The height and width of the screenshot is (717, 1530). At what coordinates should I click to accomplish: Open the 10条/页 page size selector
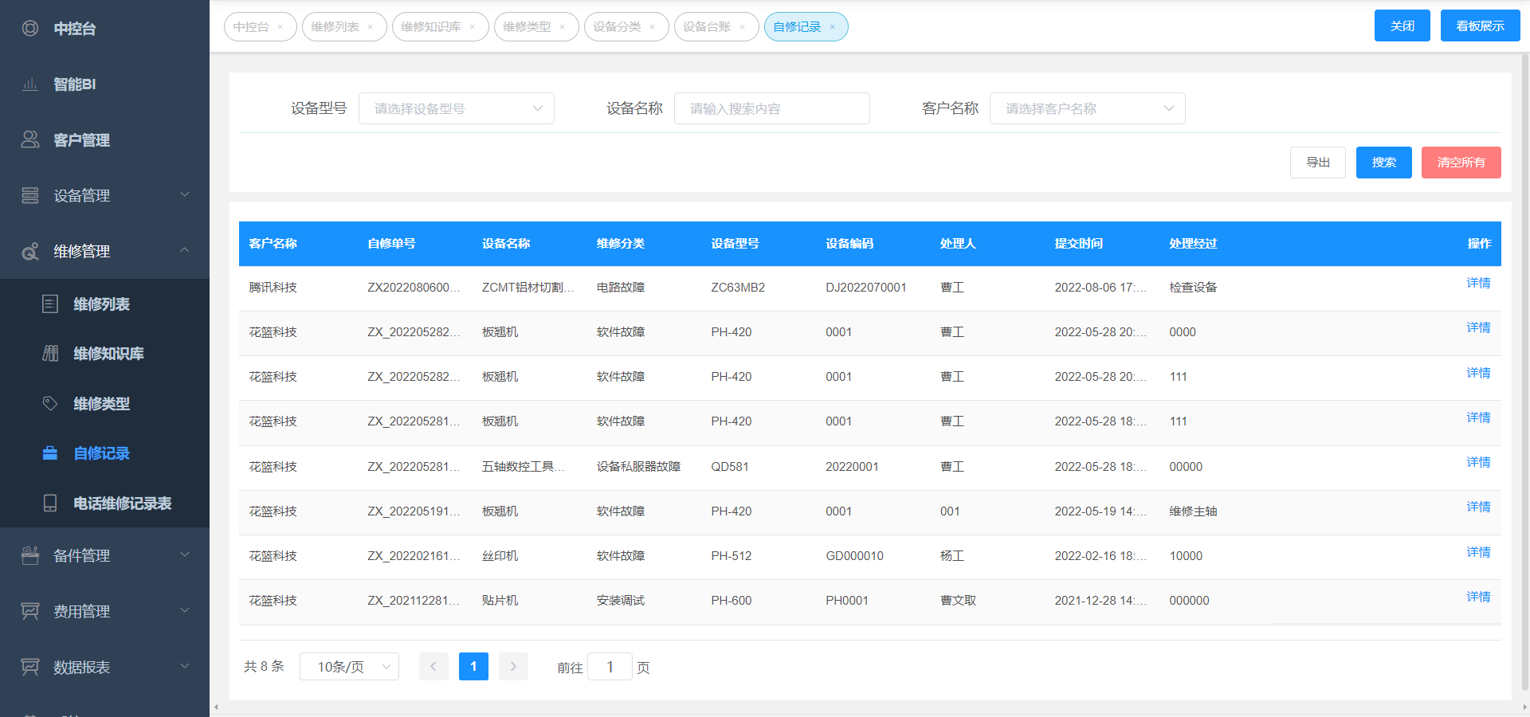pyautogui.click(x=349, y=667)
